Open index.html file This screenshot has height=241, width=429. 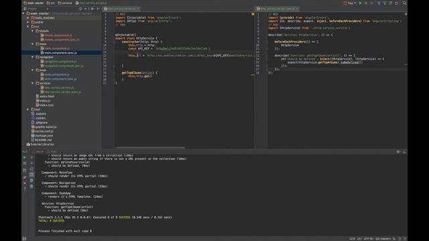coord(47,96)
